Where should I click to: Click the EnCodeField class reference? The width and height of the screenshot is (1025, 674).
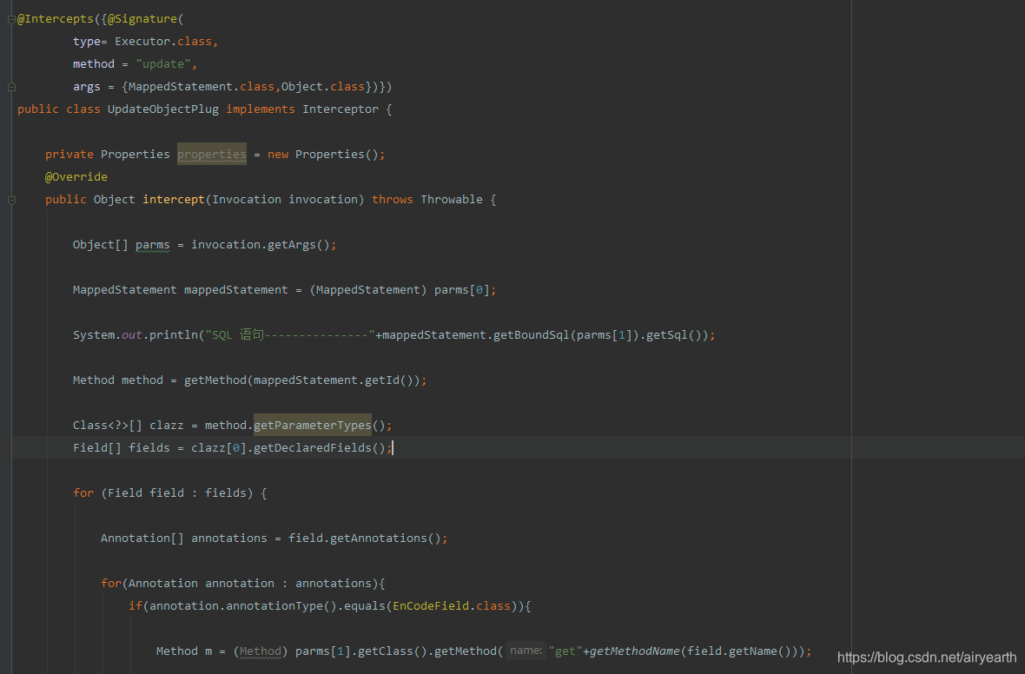[431, 606]
